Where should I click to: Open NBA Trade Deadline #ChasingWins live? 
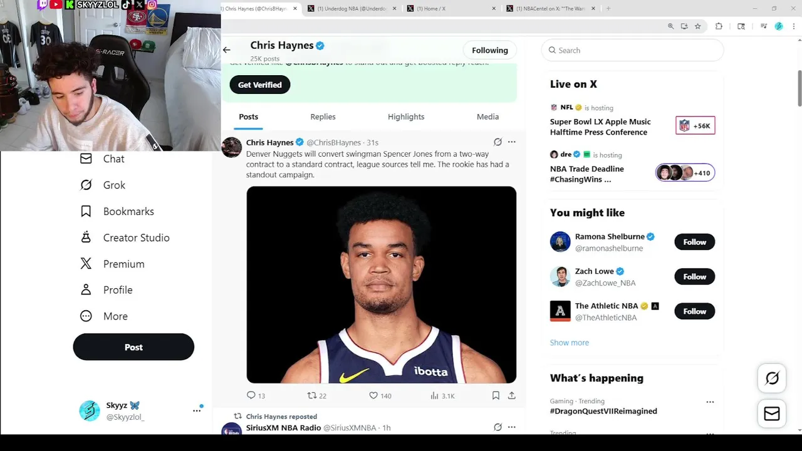pyautogui.click(x=587, y=174)
